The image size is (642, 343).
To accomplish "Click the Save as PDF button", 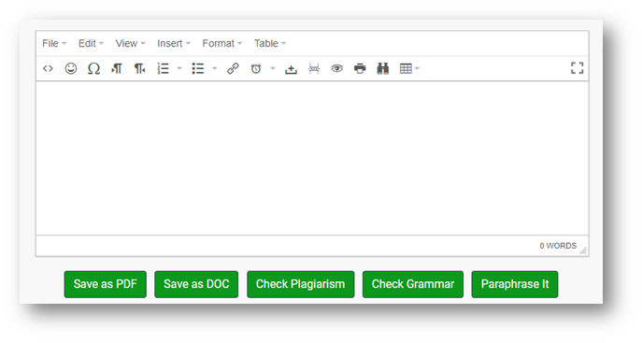I will coord(106,284).
